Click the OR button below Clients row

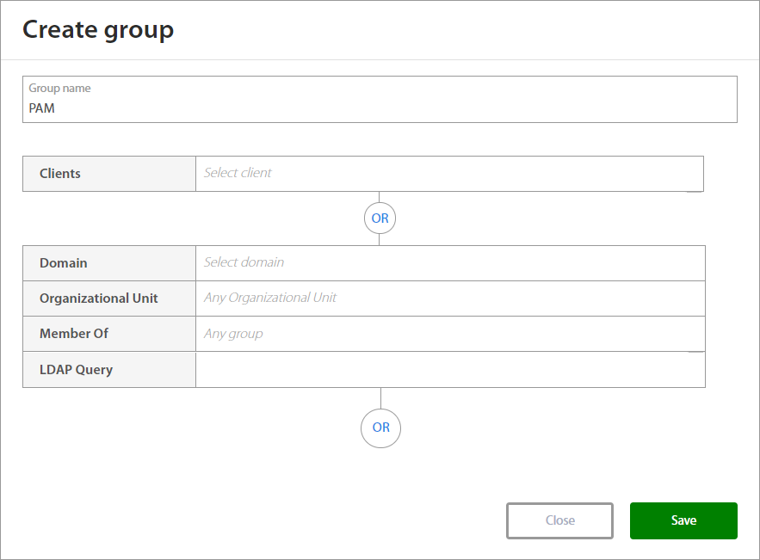[380, 218]
